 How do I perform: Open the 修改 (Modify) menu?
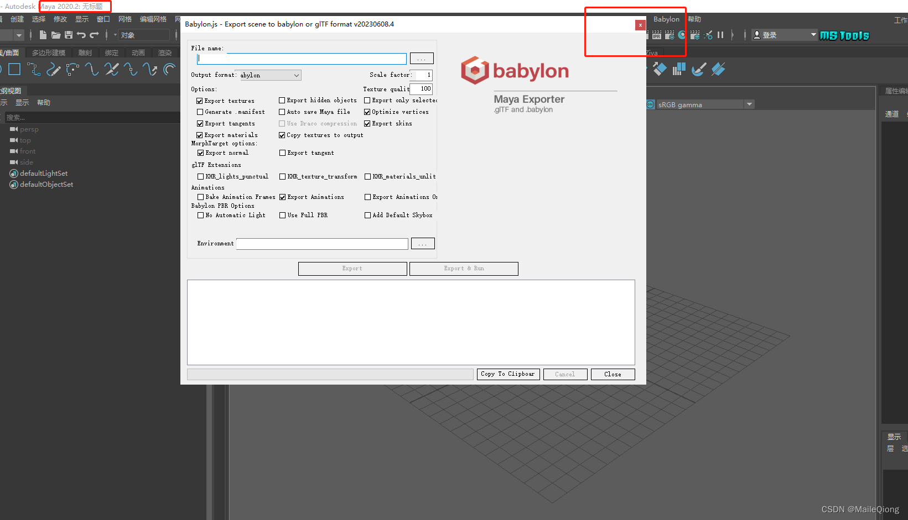60,19
